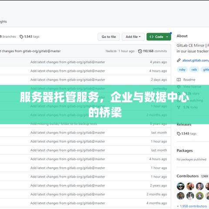Open commit message in the 2 years ago row

pyautogui.click(x=67, y=185)
